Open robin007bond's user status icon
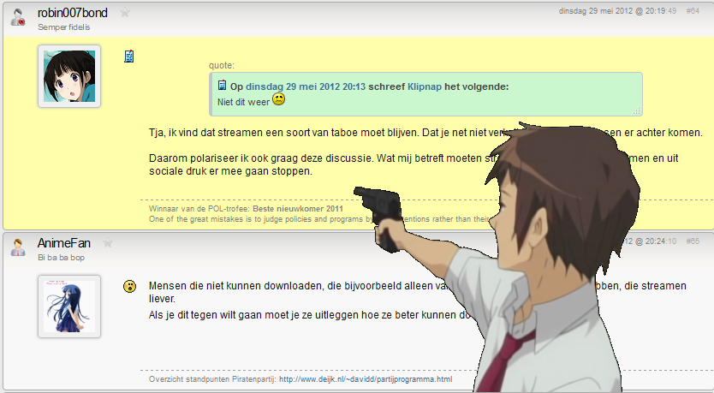714x393 pixels. click(18, 17)
